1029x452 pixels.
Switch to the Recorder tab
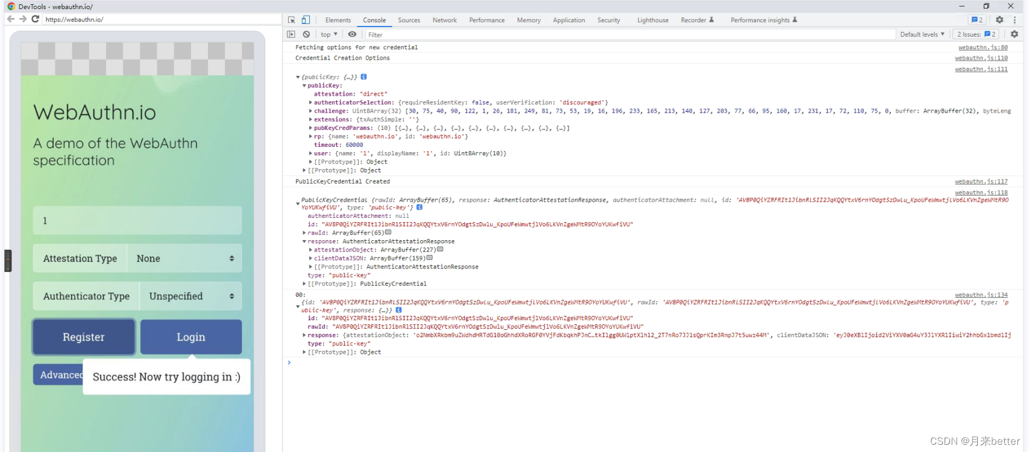(697, 20)
